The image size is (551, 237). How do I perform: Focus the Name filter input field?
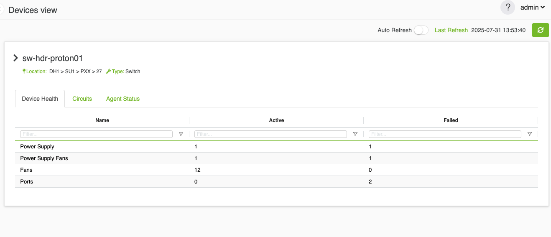click(x=96, y=134)
